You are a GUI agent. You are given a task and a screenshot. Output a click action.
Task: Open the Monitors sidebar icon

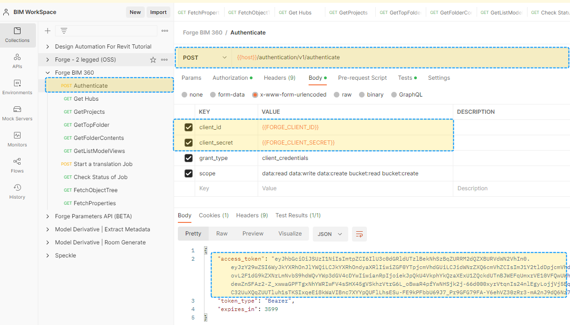(17, 139)
